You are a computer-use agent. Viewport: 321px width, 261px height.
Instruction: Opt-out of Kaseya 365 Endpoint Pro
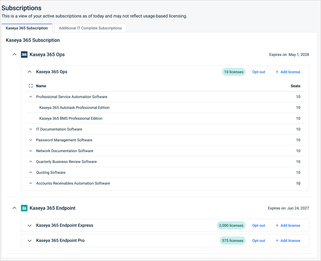coord(259,240)
